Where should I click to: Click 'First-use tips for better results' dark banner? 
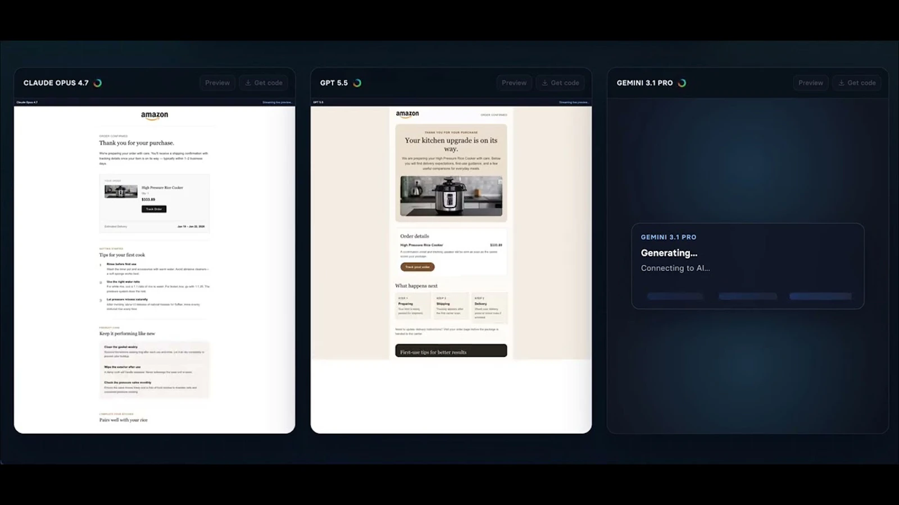coord(451,351)
